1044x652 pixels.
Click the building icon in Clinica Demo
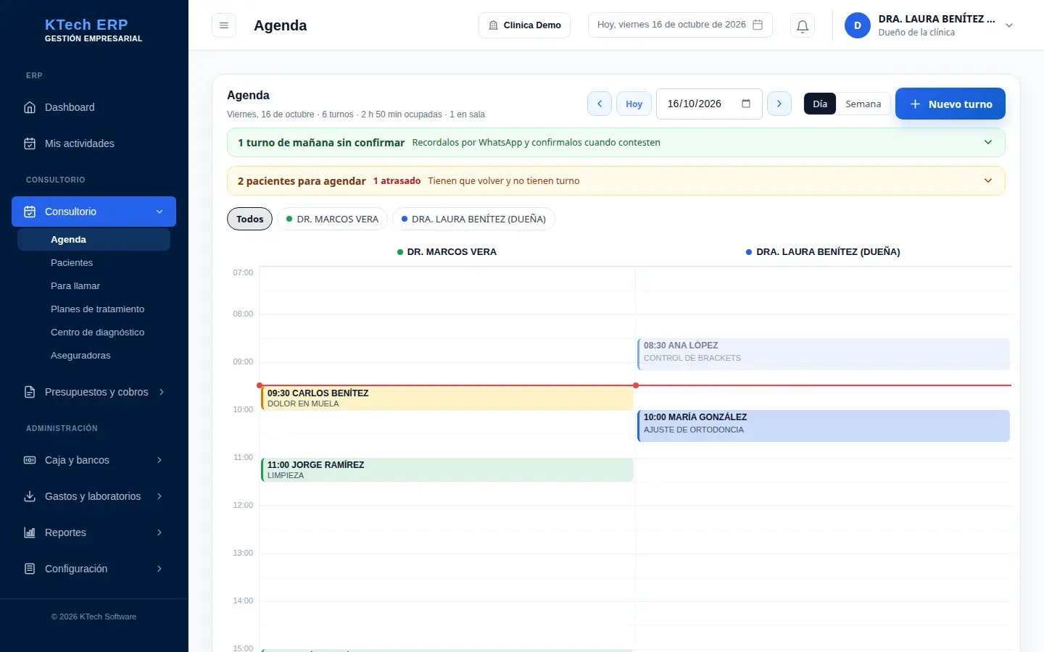493,25
